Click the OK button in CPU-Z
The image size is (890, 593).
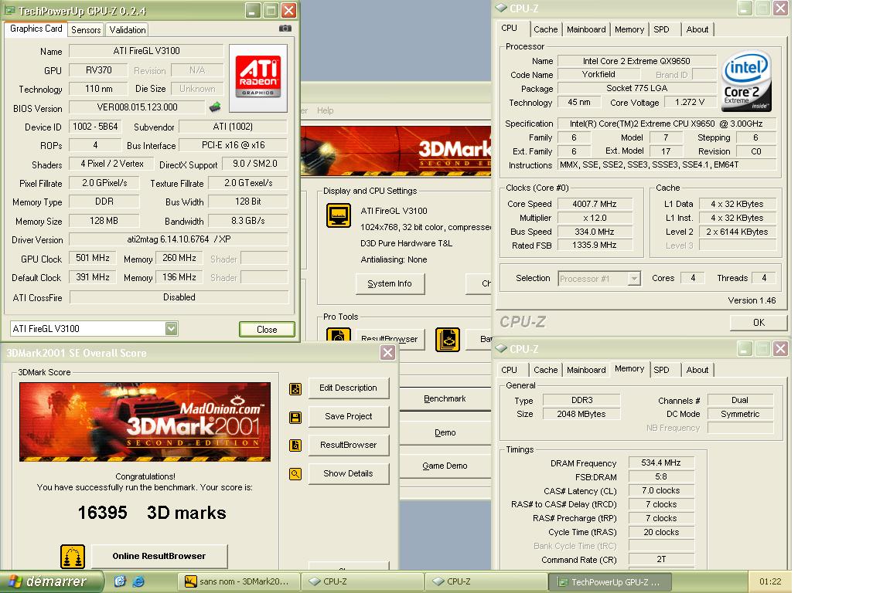pos(759,323)
